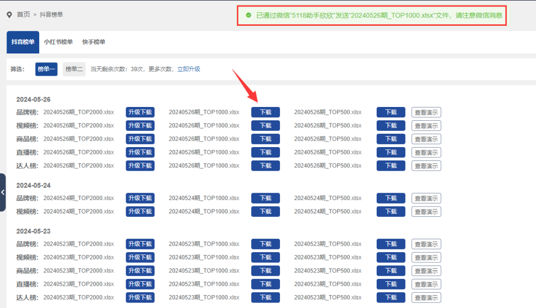Click the WeChat file sent notification banner
536x308 pixels.
click(372, 15)
